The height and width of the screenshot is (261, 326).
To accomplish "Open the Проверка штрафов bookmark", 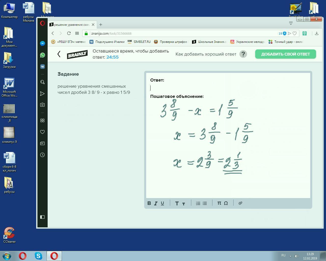I will coord(170,42).
